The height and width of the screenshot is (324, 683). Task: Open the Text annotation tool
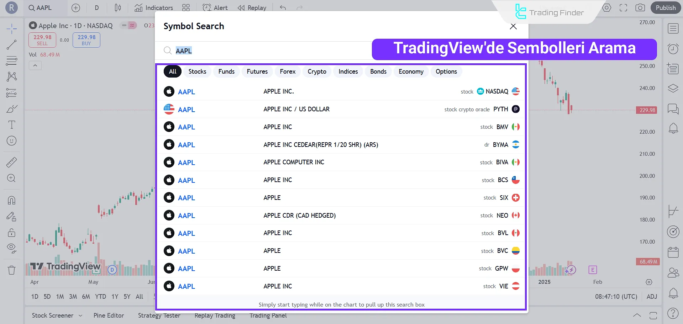(x=12, y=125)
